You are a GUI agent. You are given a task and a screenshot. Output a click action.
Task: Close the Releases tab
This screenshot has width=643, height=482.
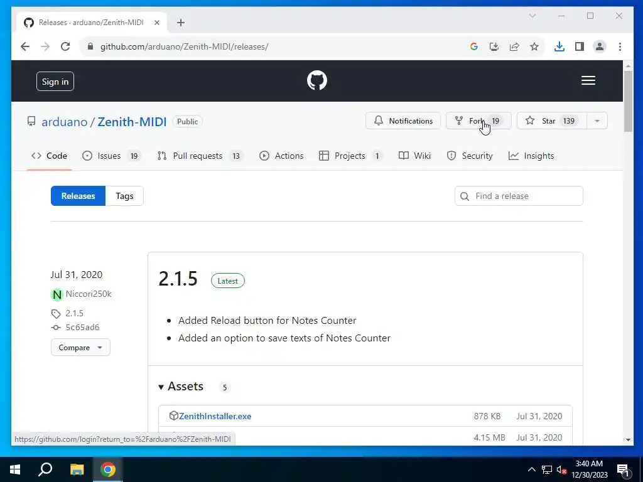click(x=156, y=23)
